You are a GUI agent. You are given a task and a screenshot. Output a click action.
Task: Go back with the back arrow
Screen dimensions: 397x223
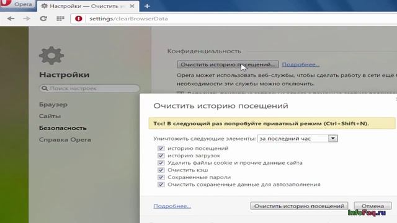click(11, 19)
